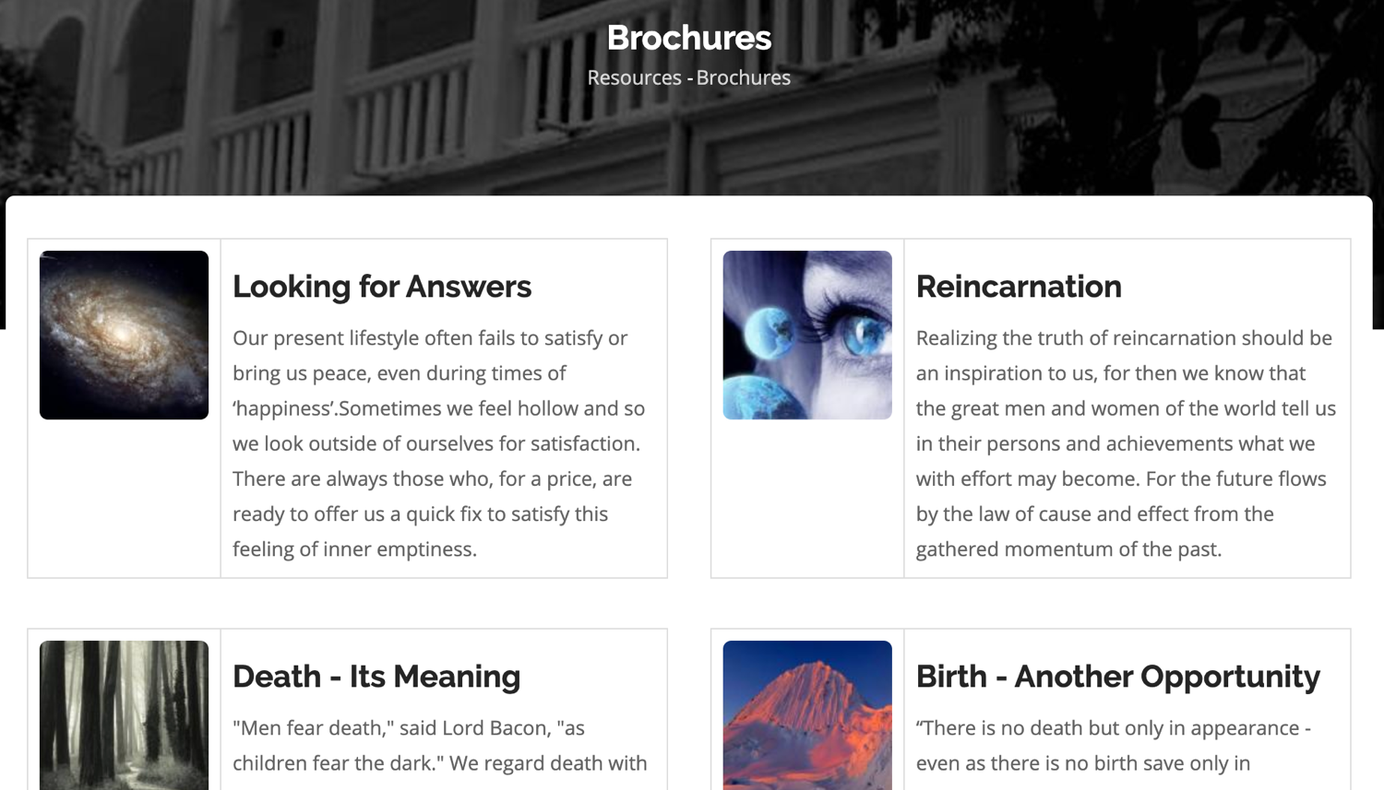Viewport: 1384px width, 790px height.
Task: Open the Birth - Another Opportunity heading
Action: (x=1117, y=677)
